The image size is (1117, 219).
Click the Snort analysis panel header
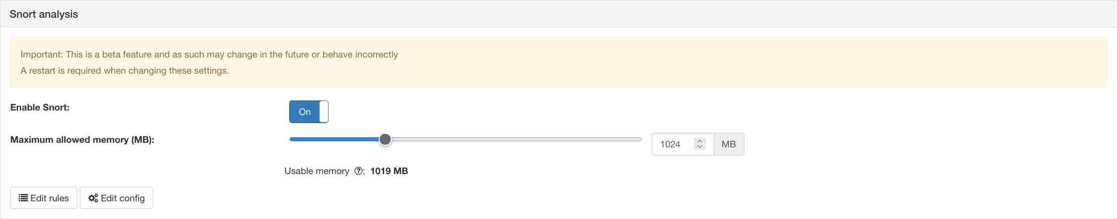tap(558, 14)
